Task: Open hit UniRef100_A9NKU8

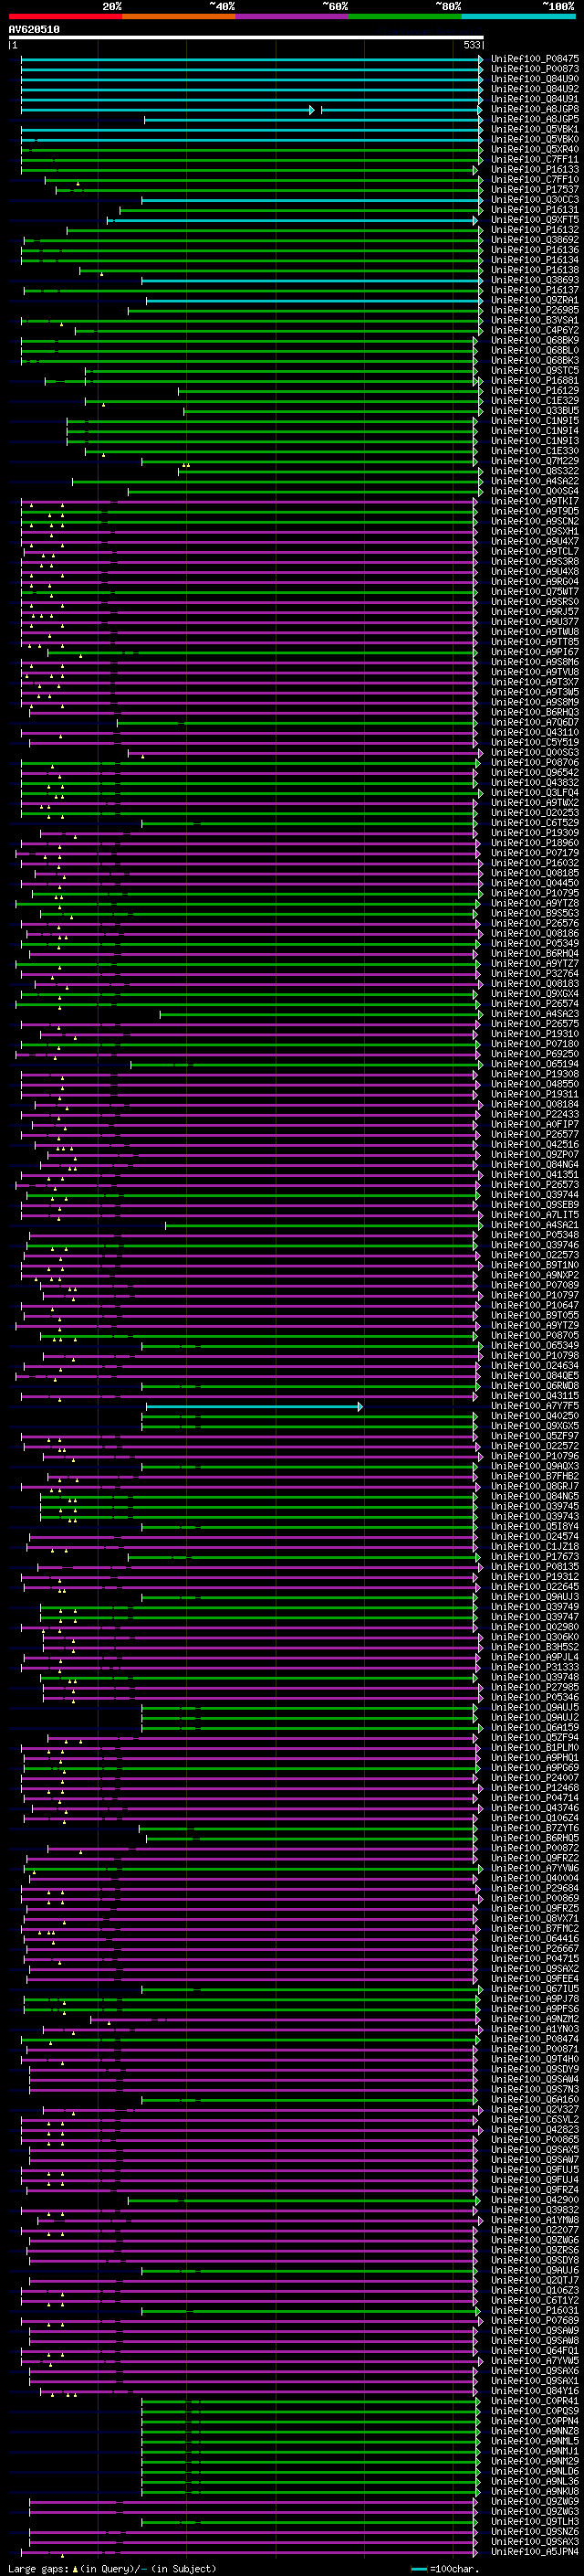Action: 535,2491
